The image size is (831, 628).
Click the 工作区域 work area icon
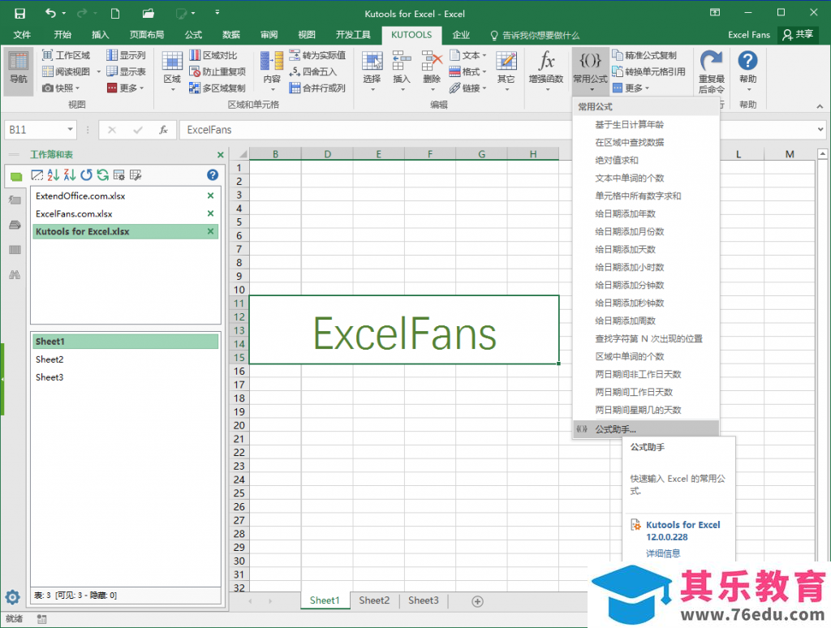coord(47,55)
